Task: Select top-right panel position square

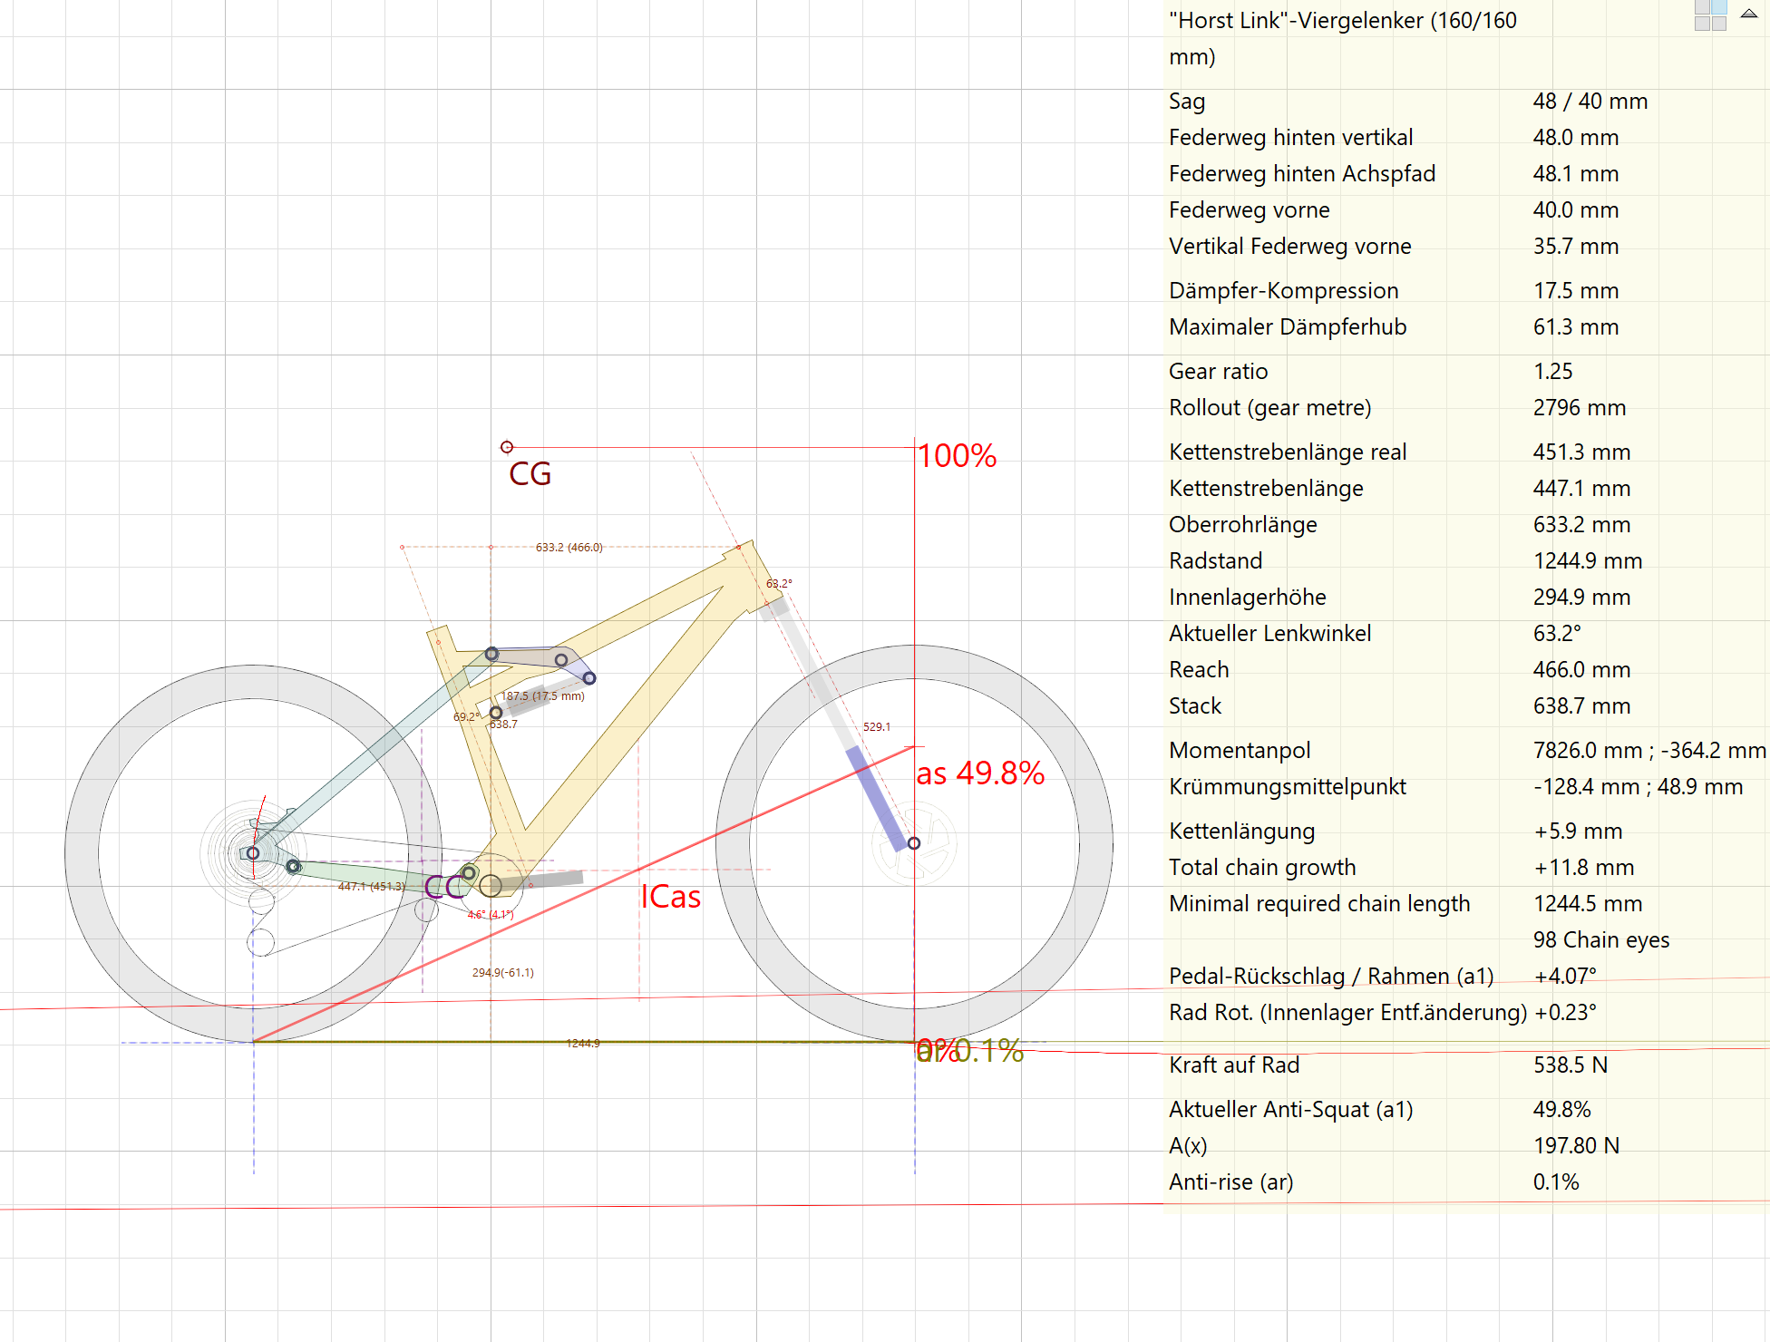Action: (1719, 7)
